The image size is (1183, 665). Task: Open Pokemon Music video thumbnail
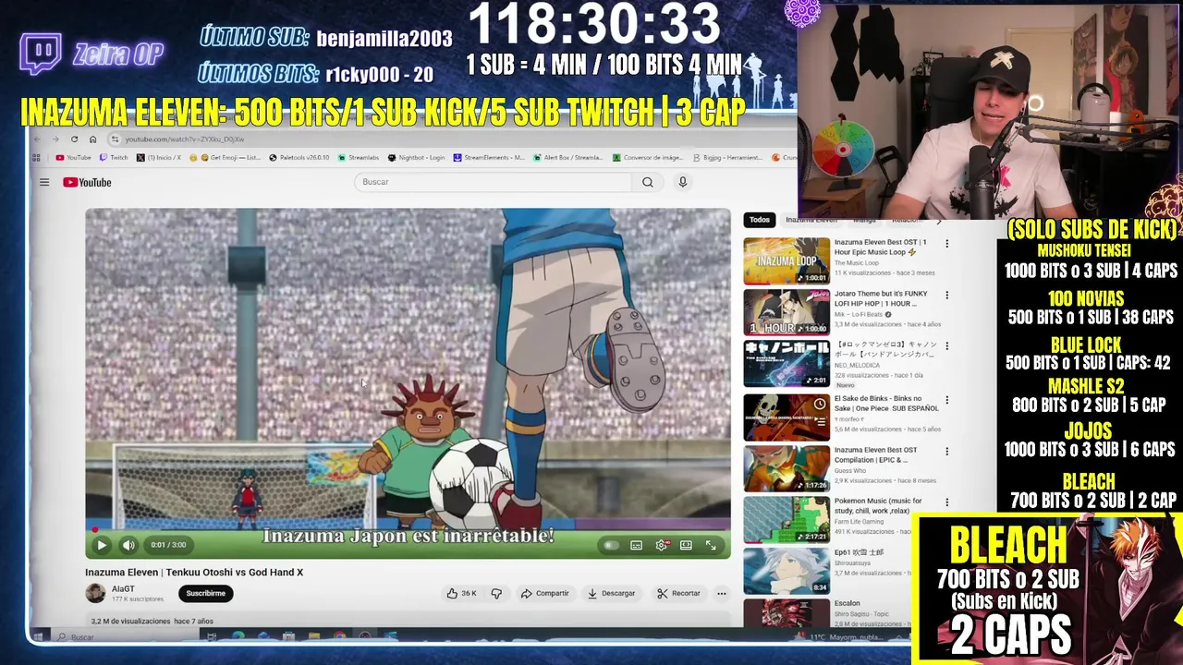click(787, 520)
